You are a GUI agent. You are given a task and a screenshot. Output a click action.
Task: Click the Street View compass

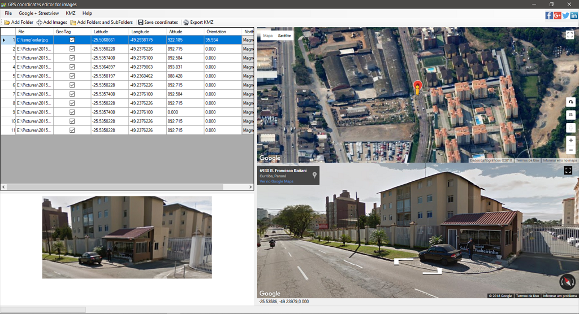(x=567, y=281)
